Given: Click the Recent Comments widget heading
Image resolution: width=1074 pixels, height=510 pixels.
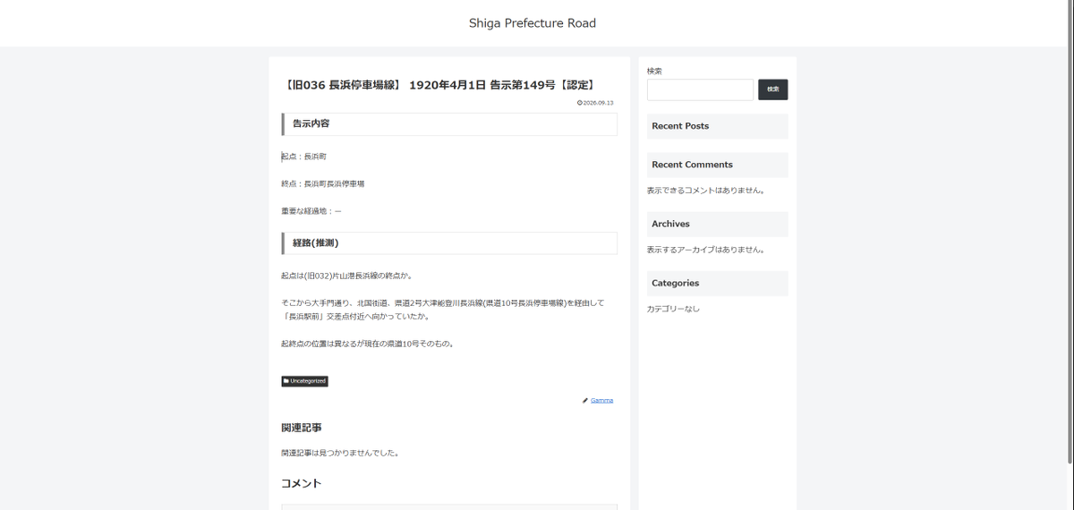Looking at the screenshot, I should pyautogui.click(x=718, y=165).
